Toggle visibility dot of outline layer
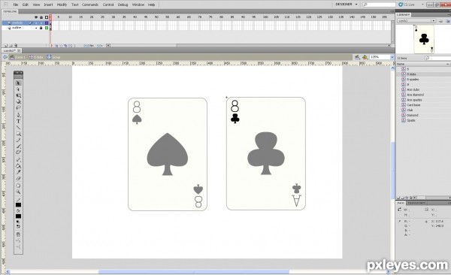451x275 pixels. click(x=36, y=28)
